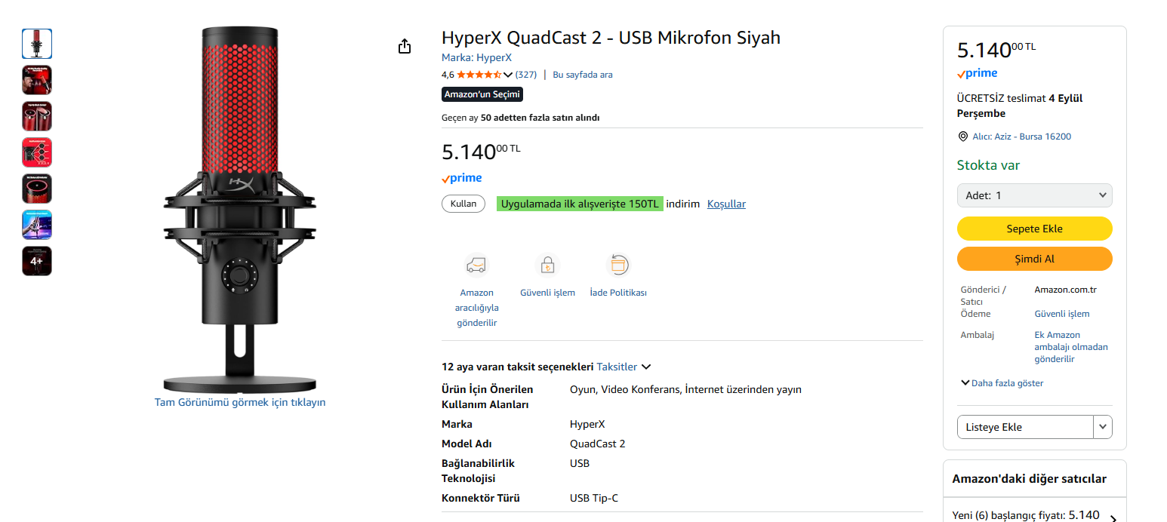Open the rating breakdown chevron
The height and width of the screenshot is (522, 1167).
507,75
